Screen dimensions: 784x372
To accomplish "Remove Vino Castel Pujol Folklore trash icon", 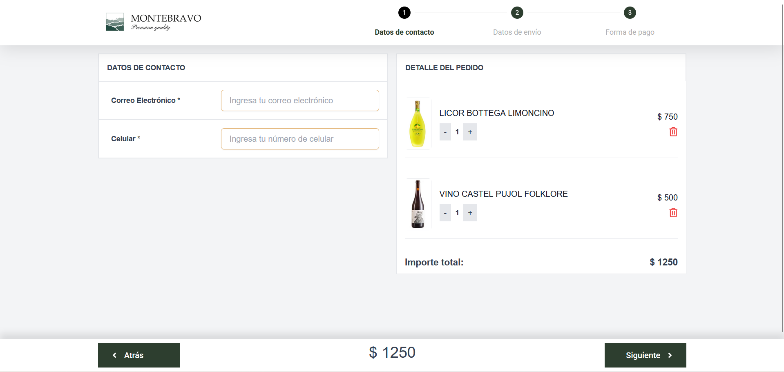I will [x=673, y=213].
